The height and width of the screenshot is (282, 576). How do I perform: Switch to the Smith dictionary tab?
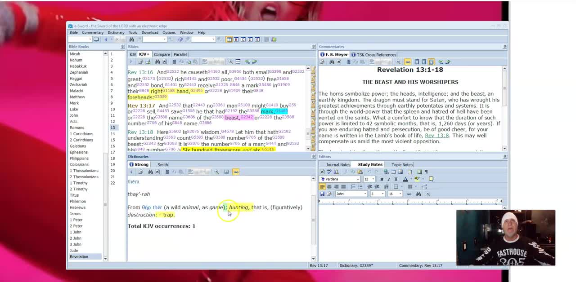[162, 165]
